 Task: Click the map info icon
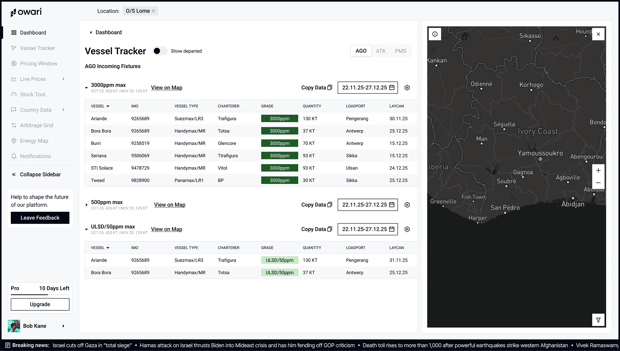(435, 34)
